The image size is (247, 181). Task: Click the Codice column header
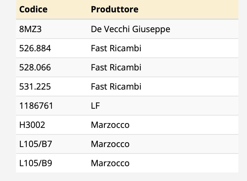tap(33, 9)
